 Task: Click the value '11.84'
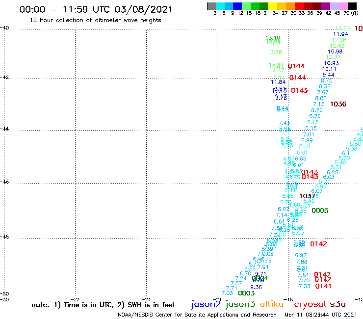pos(278,82)
